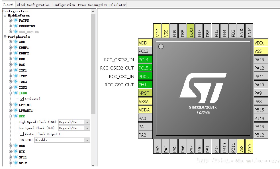Screen dimensions: 280x169
Task: Click the PB10 pin on the chip
Action: [x=224, y=146]
